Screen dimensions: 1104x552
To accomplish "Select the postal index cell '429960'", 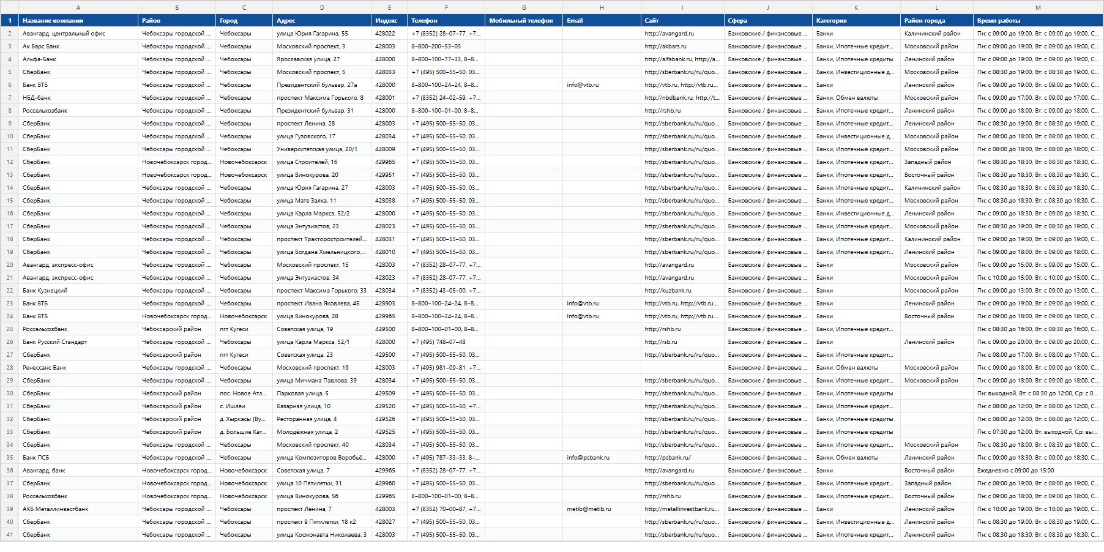I will pyautogui.click(x=389, y=483).
